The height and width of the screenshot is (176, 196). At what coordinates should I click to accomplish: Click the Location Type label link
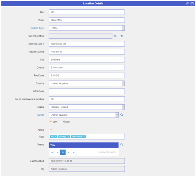point(37,28)
